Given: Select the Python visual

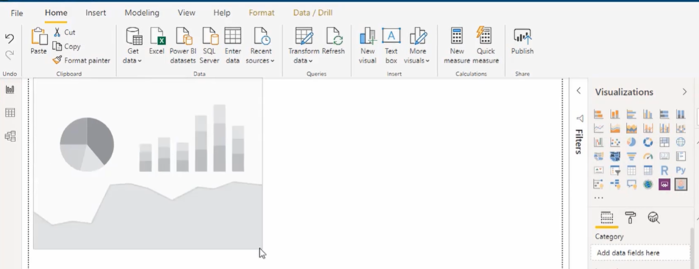Looking at the screenshot, I should pyautogui.click(x=681, y=170).
